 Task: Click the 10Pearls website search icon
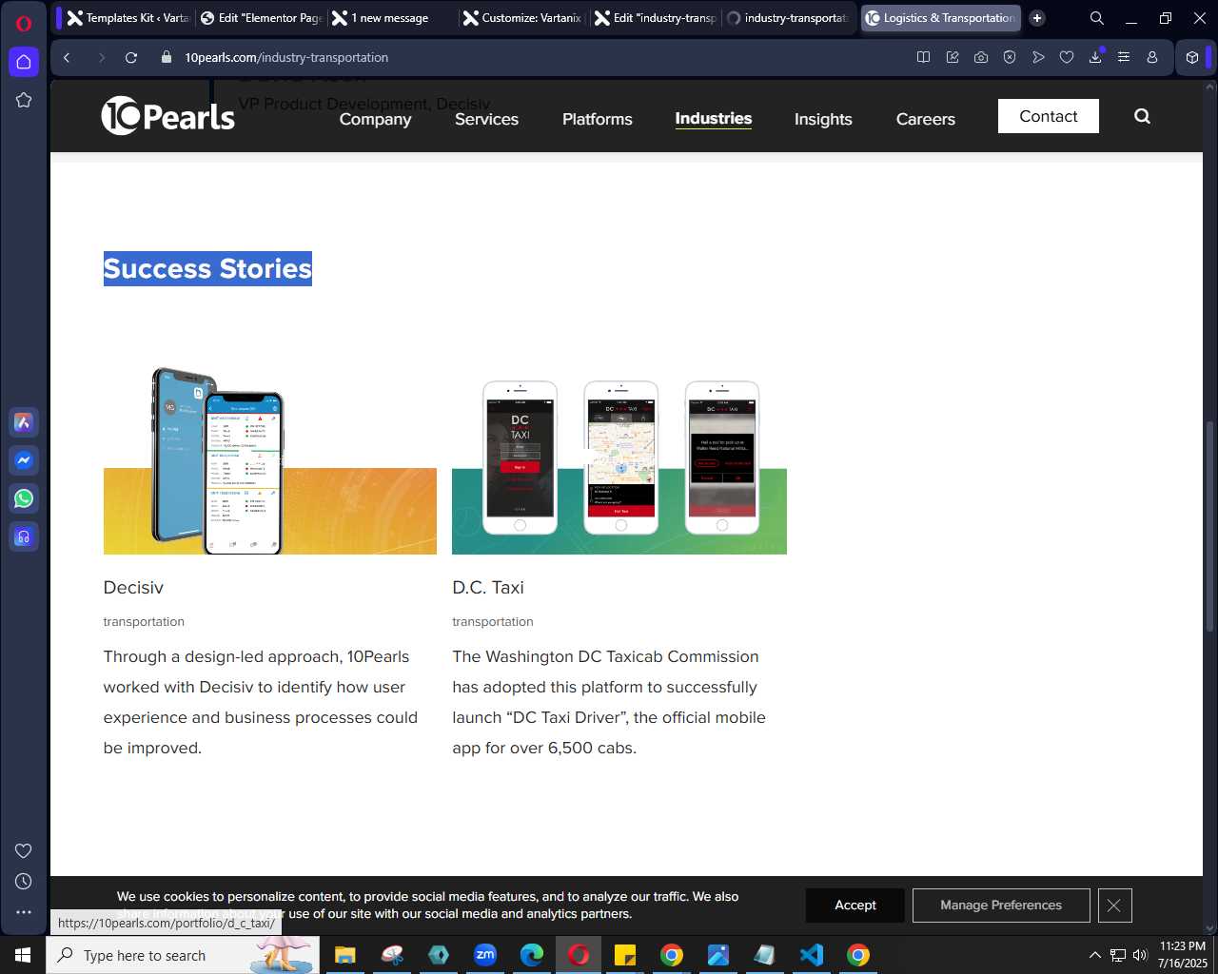(x=1143, y=116)
